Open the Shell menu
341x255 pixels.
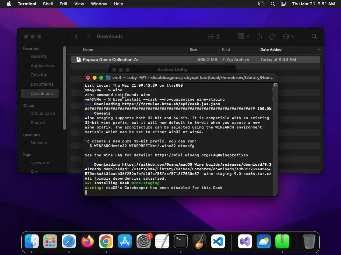click(x=48, y=4)
